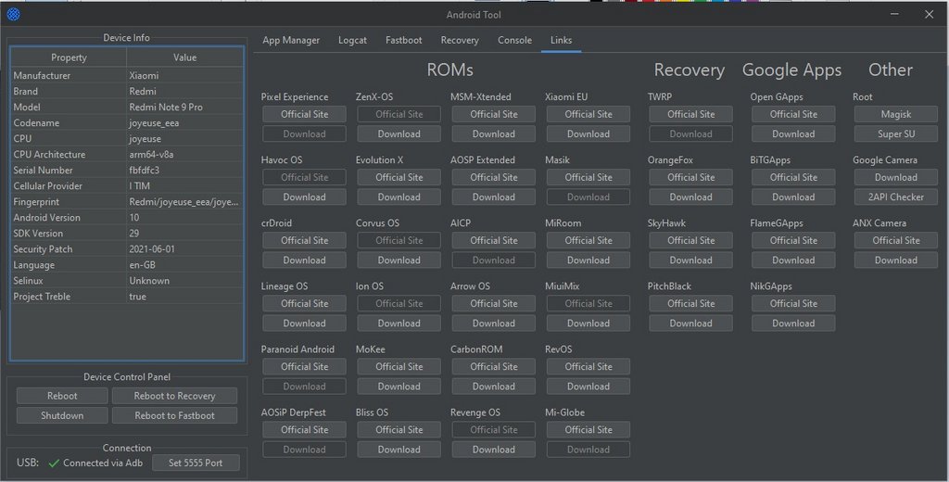Open the Fastboot tab
Screen dimensions: 949x482
[x=404, y=40]
